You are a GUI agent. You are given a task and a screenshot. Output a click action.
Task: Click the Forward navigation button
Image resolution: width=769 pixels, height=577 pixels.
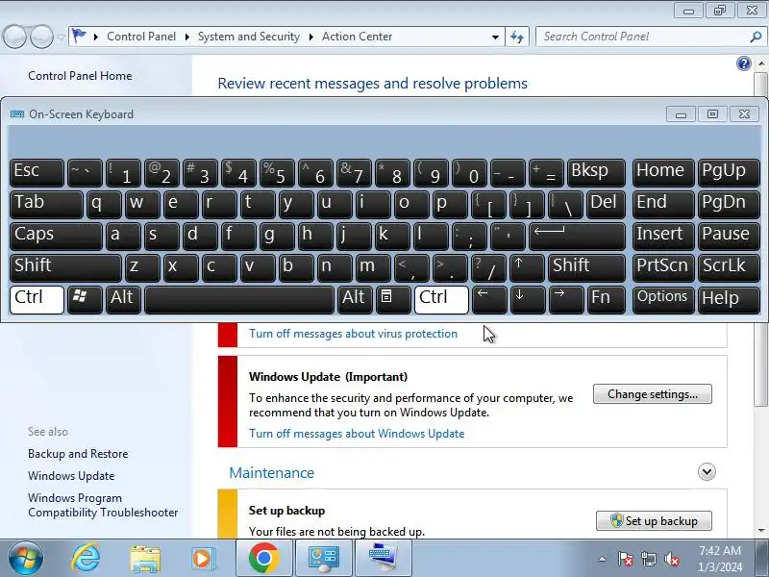point(41,37)
